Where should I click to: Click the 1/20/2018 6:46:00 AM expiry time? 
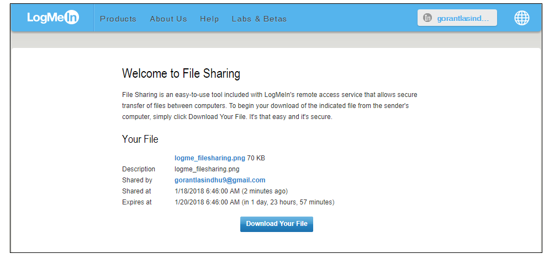pyautogui.click(x=207, y=202)
